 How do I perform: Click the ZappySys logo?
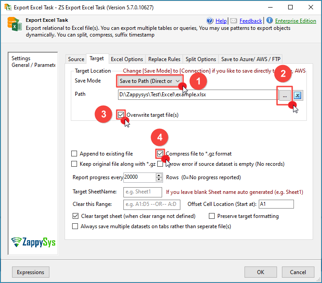pos(33,242)
